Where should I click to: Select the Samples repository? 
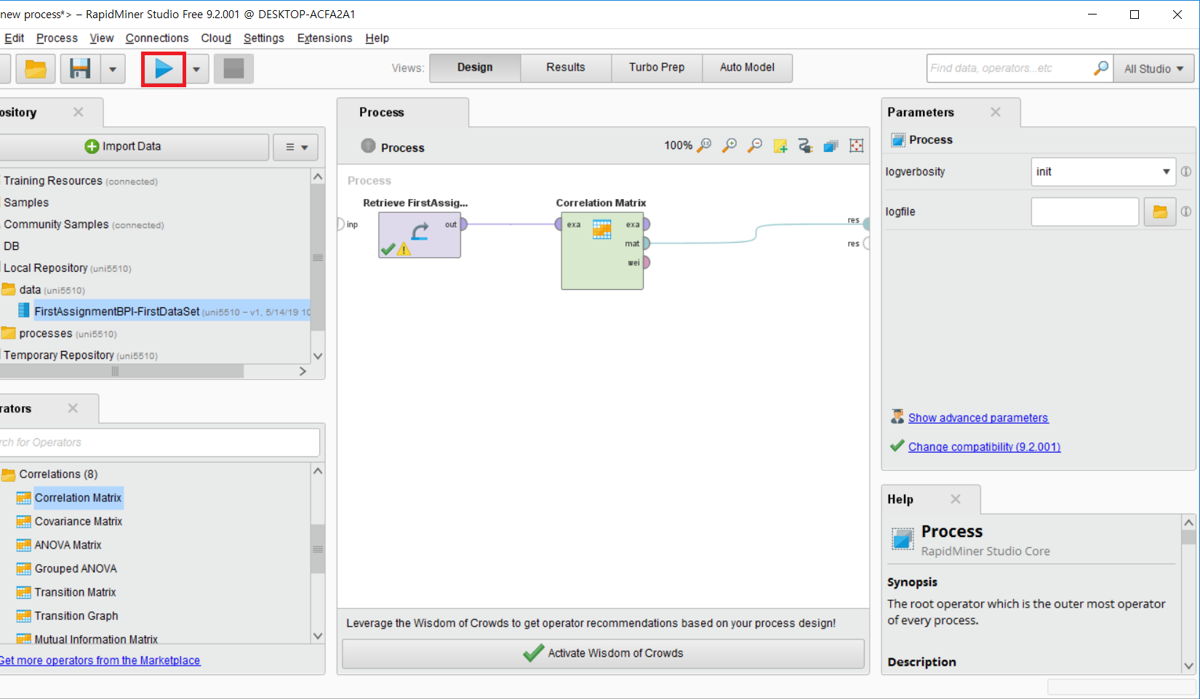26,203
